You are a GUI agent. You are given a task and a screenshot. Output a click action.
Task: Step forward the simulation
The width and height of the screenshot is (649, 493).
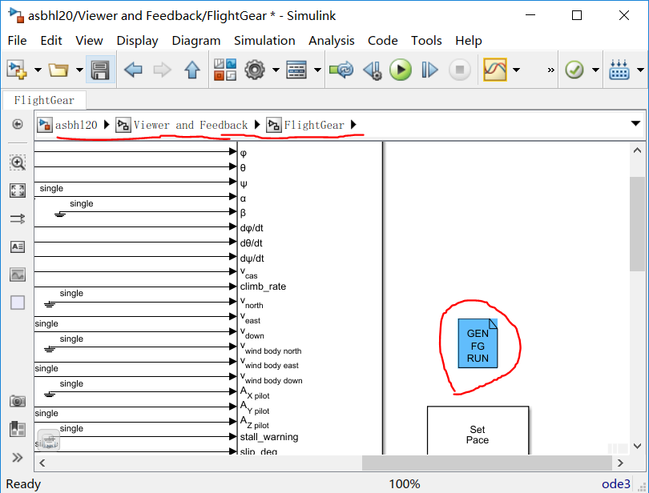429,70
